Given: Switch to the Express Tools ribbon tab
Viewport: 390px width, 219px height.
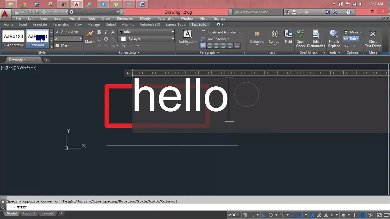Looking at the screenshot, I should tap(175, 24).
